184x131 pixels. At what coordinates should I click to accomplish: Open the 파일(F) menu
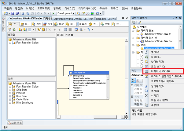pos(8,9)
